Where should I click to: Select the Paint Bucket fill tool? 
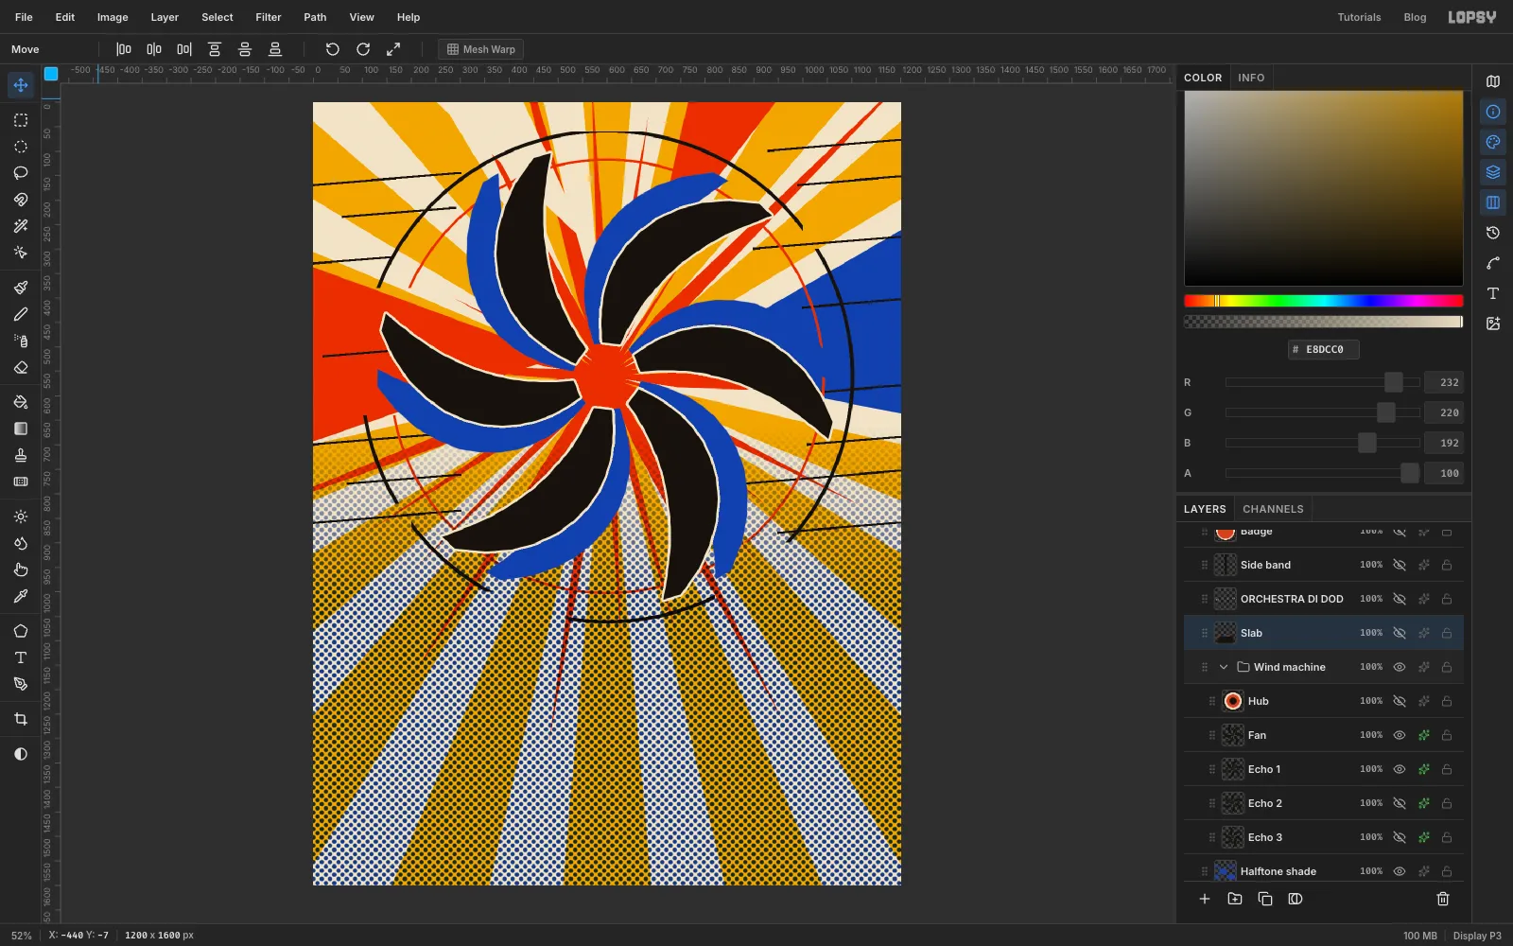point(21,402)
